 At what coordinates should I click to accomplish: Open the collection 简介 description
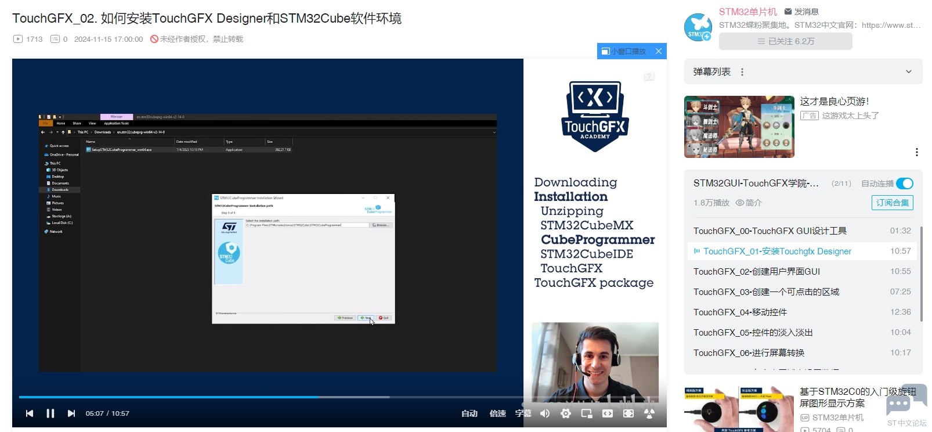point(749,203)
